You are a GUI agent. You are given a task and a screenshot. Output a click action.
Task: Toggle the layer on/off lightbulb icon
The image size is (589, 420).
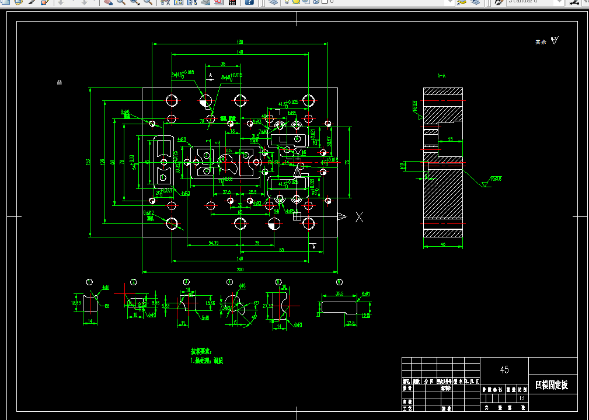(x=287, y=2)
